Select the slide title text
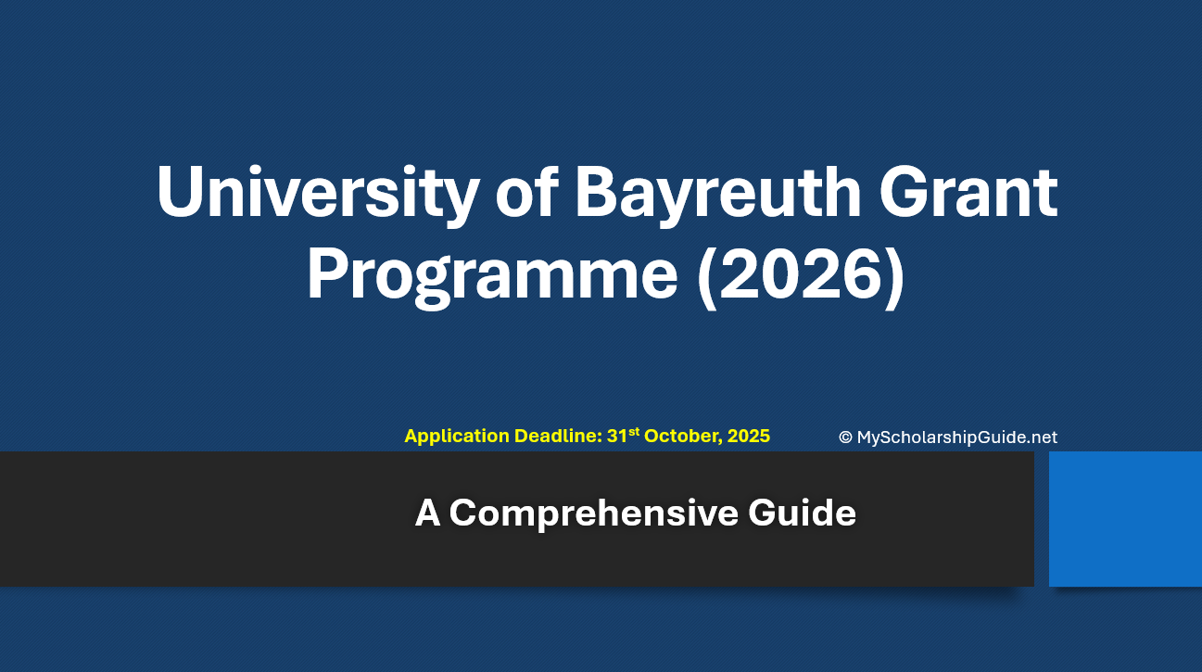This screenshot has height=672, width=1202. click(x=607, y=232)
